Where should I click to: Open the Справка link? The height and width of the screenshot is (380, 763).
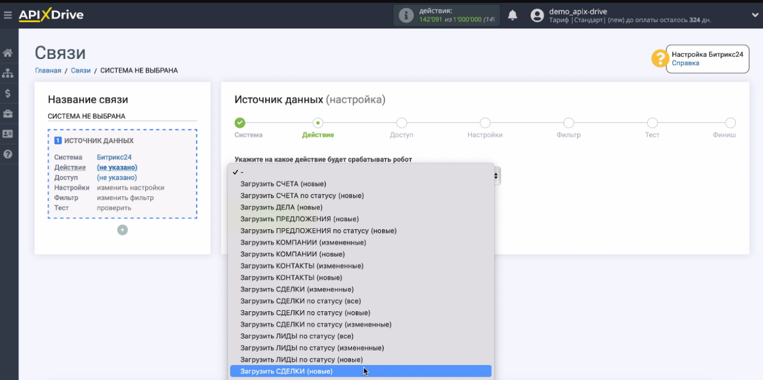click(x=686, y=63)
